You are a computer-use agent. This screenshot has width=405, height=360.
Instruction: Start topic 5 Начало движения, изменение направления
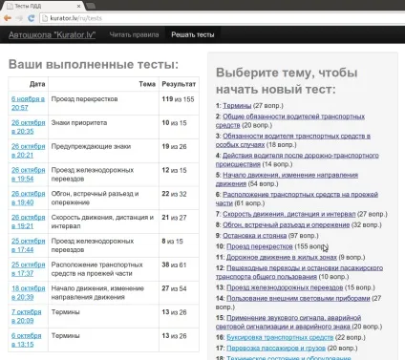[x=287, y=180]
